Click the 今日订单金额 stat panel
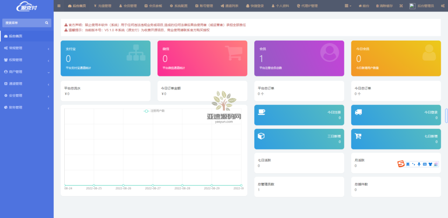448x218 pixels. coord(202,91)
